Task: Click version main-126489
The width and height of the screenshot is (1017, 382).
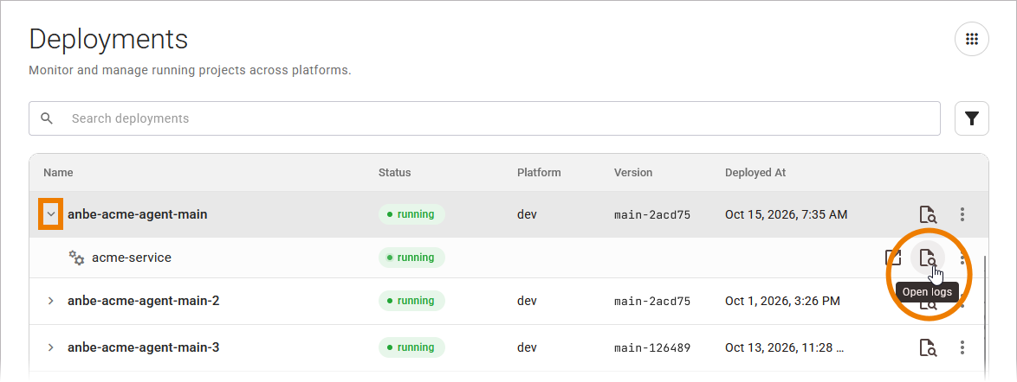Action: click(652, 347)
